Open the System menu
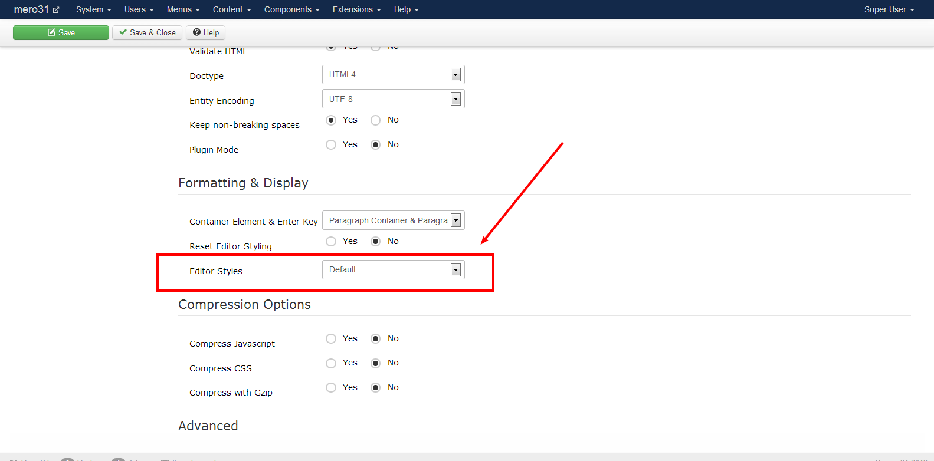This screenshot has height=461, width=934. tap(93, 9)
